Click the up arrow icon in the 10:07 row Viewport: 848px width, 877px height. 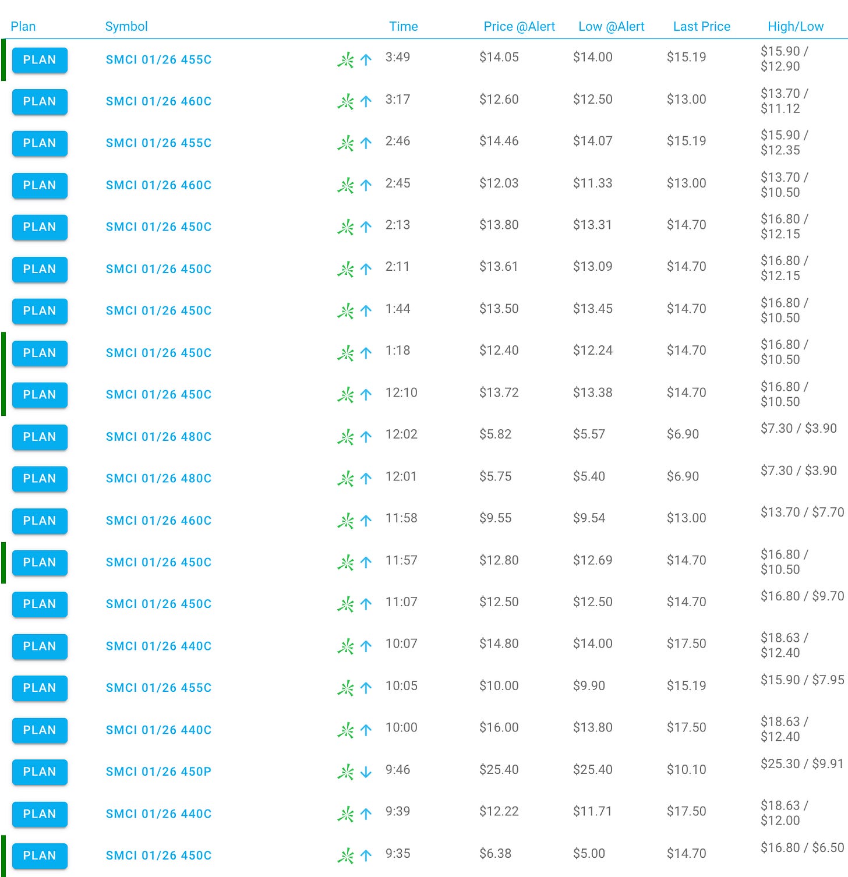click(x=366, y=646)
